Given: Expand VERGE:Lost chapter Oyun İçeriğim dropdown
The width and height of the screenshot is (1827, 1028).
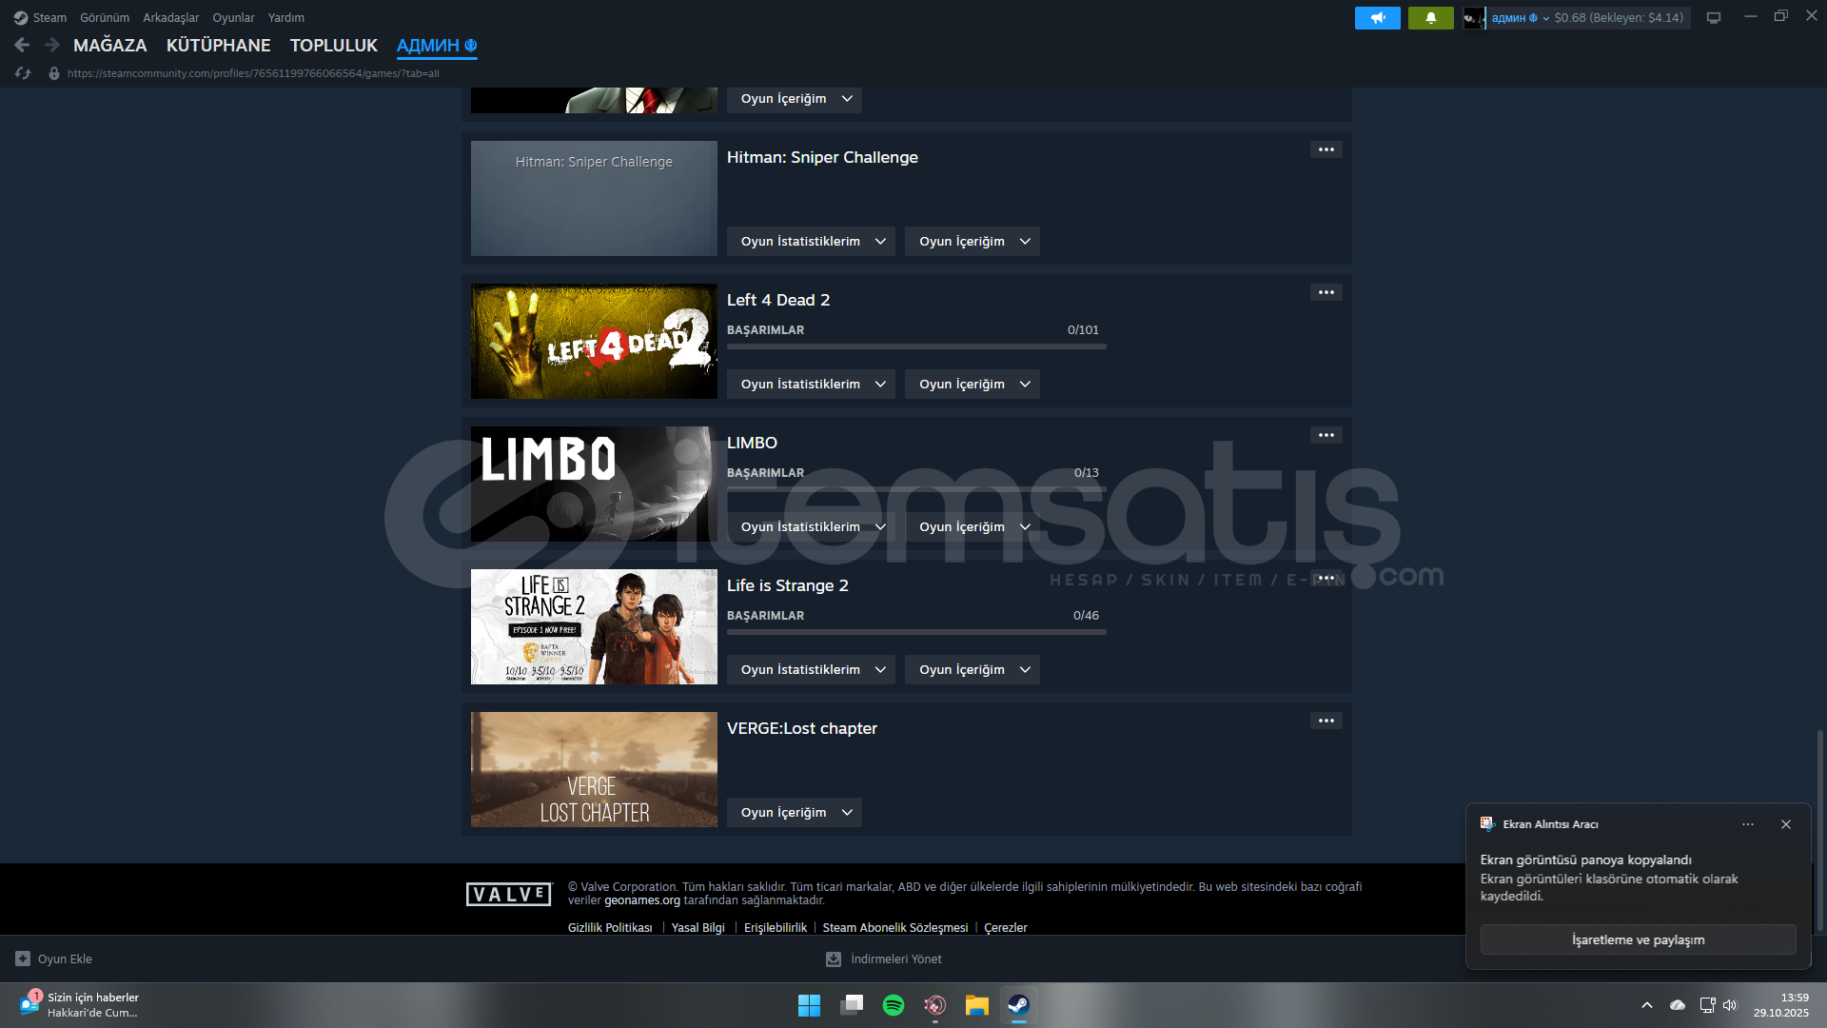Looking at the screenshot, I should tap(794, 812).
